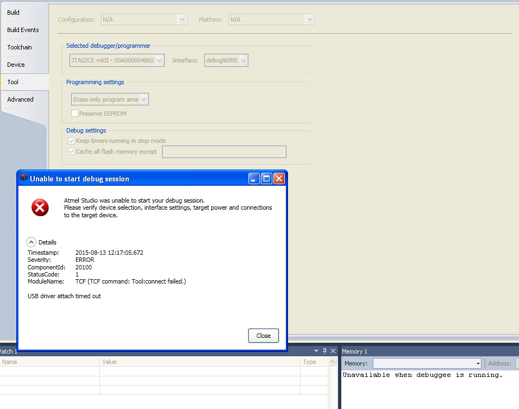The height and width of the screenshot is (409, 519).
Task: Click the red error icon in the dialog
Action: [x=40, y=207]
